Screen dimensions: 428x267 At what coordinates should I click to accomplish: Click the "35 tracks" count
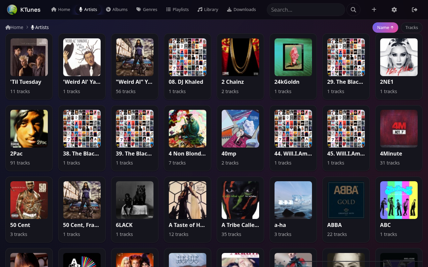pyautogui.click(x=231, y=234)
